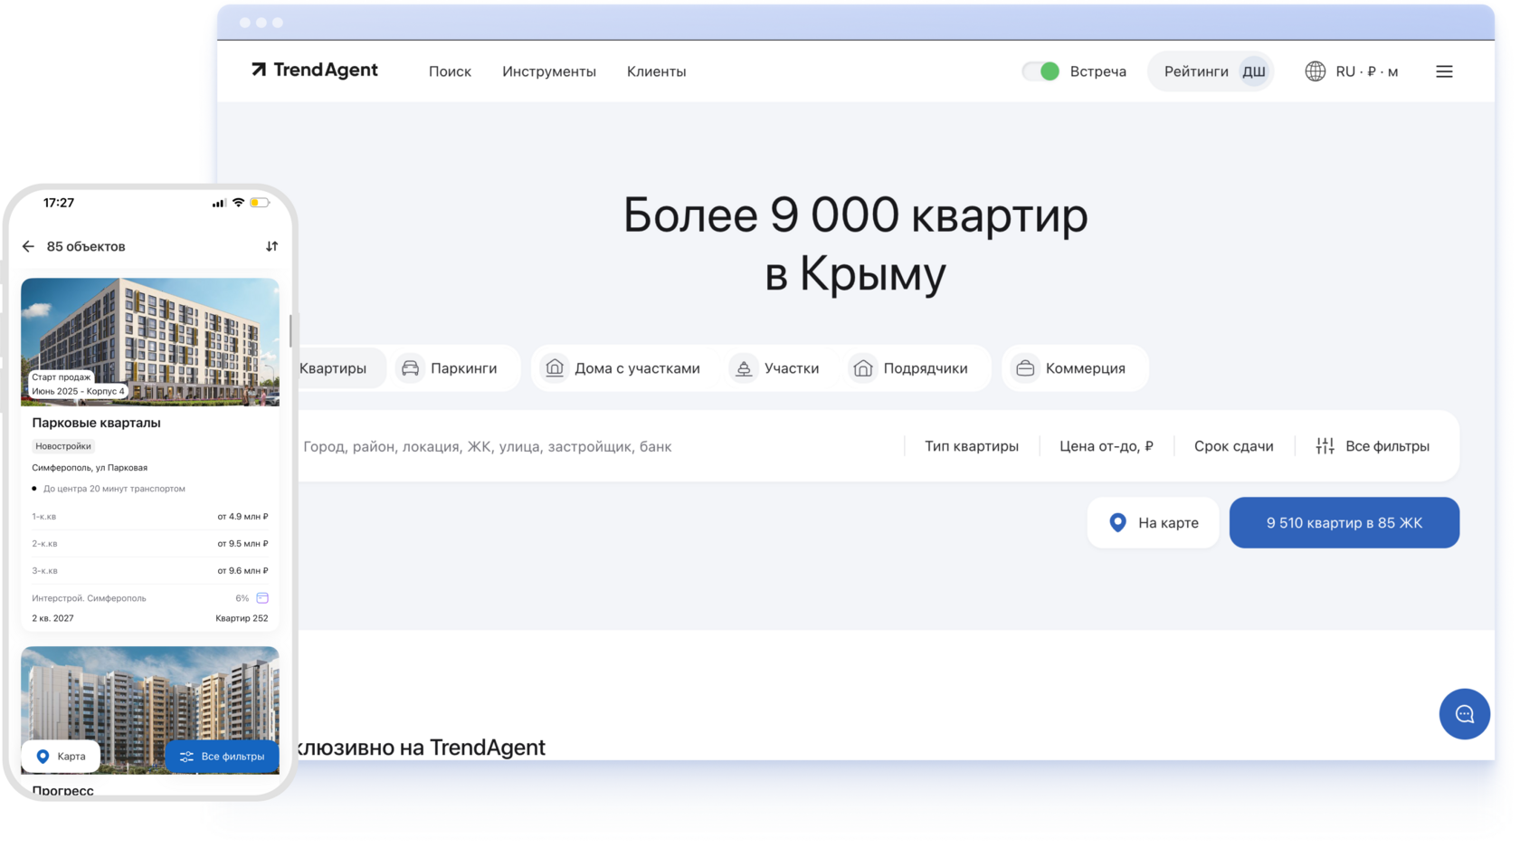Open the Тип квартиры dropdown
This screenshot has width=1520, height=848.
click(972, 446)
